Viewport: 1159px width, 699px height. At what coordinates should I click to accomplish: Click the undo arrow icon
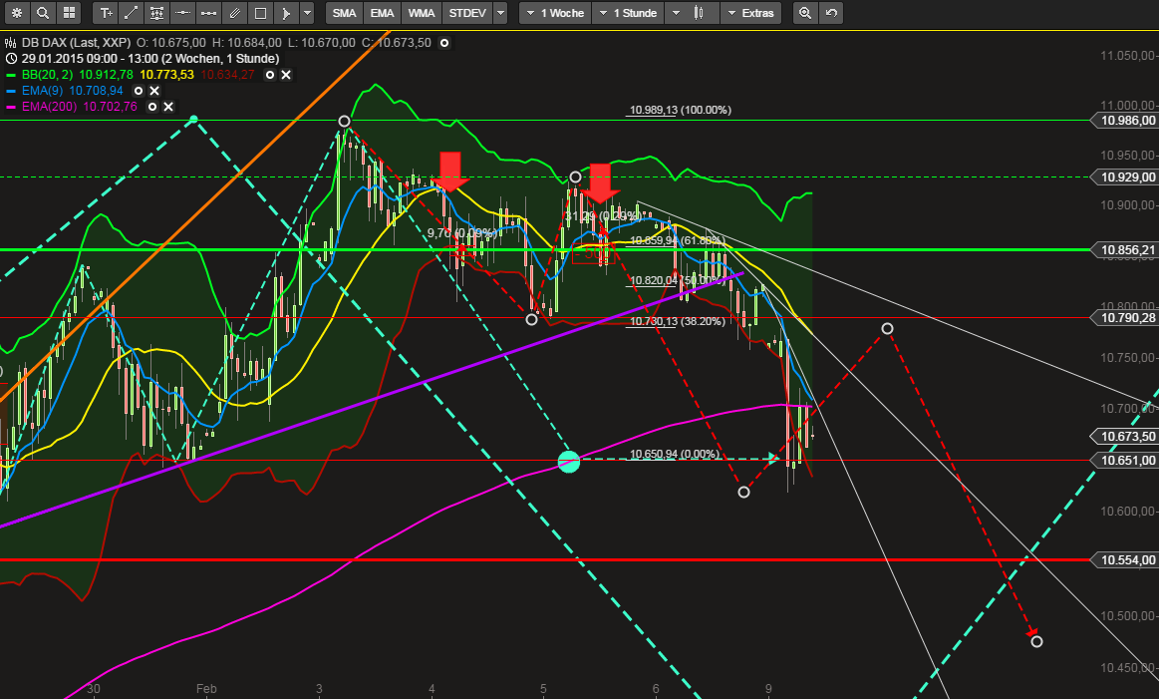(x=831, y=13)
